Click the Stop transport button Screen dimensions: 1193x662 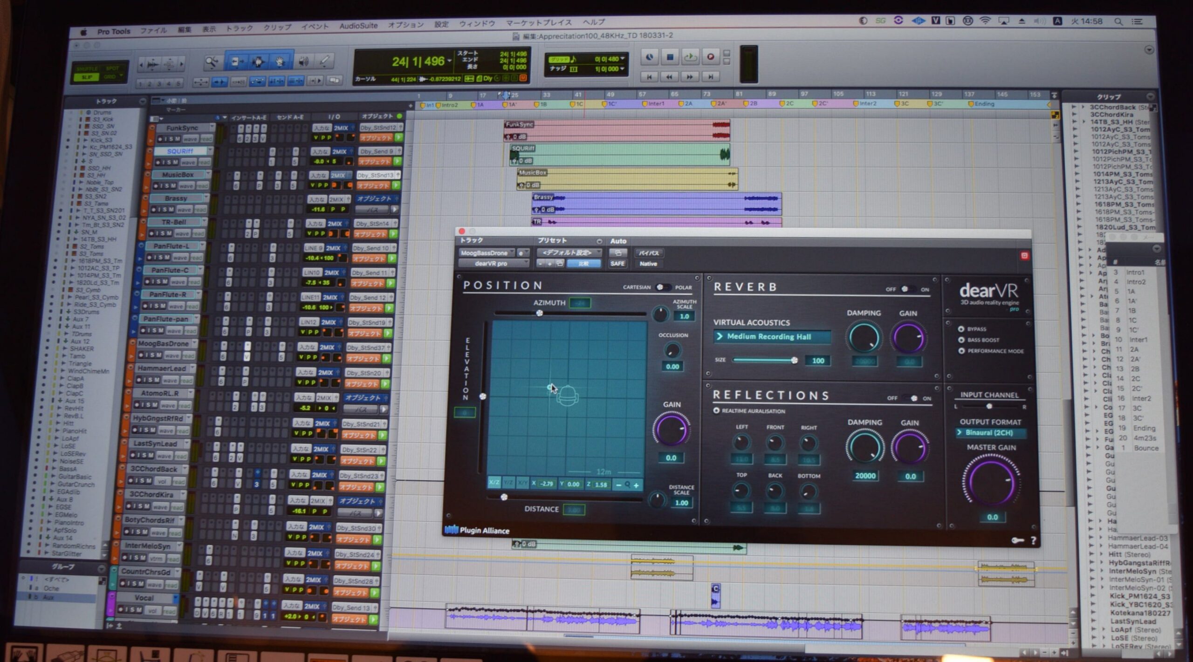click(x=670, y=57)
